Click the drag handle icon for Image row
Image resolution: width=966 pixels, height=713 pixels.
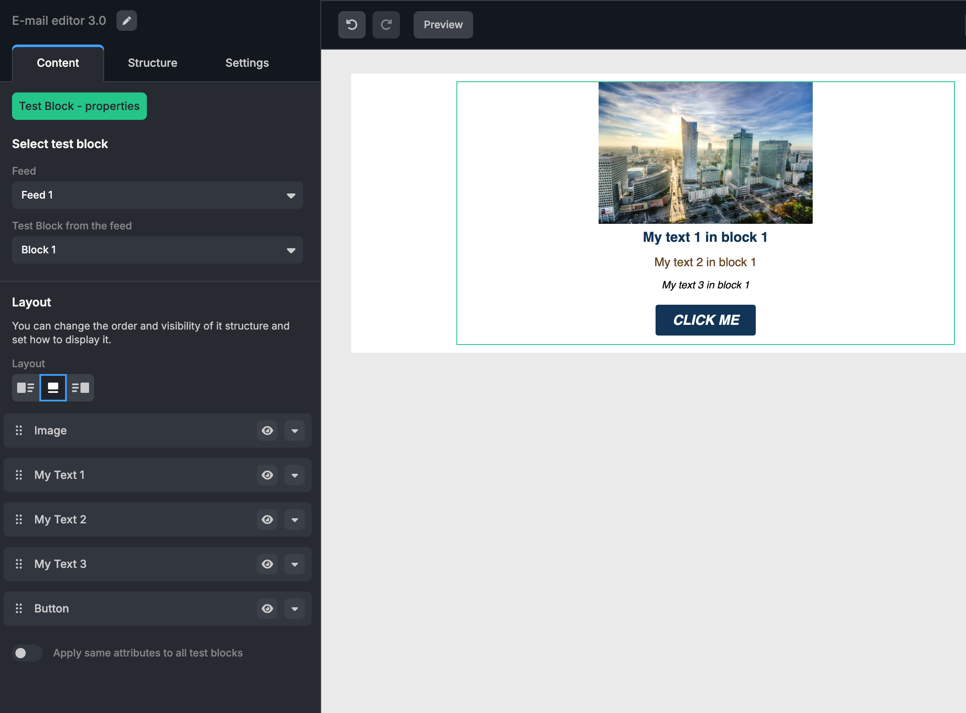(x=19, y=431)
